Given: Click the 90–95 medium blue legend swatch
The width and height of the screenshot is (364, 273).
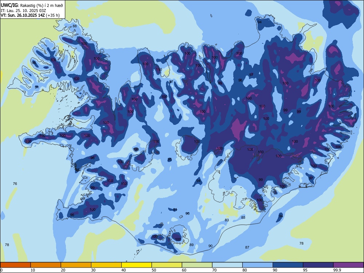Looking at the screenshot, I should tap(288, 265).
